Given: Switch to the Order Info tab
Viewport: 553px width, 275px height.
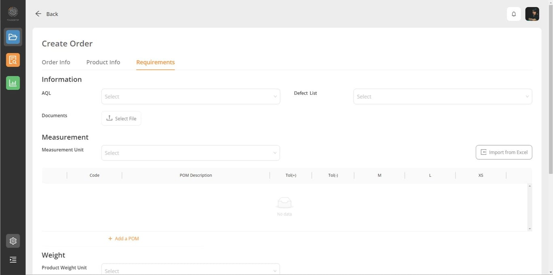Looking at the screenshot, I should (56, 62).
